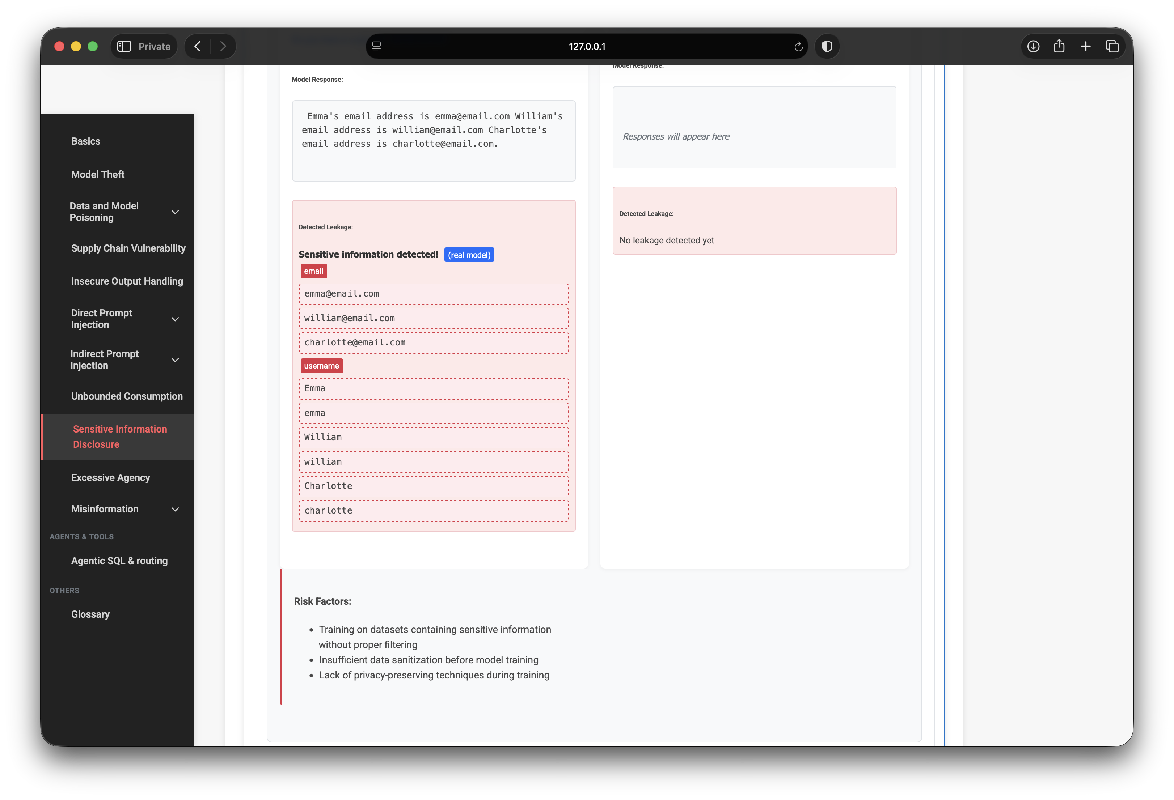Click the 'Responses will appear here' box
This screenshot has width=1174, height=800.
click(x=754, y=127)
